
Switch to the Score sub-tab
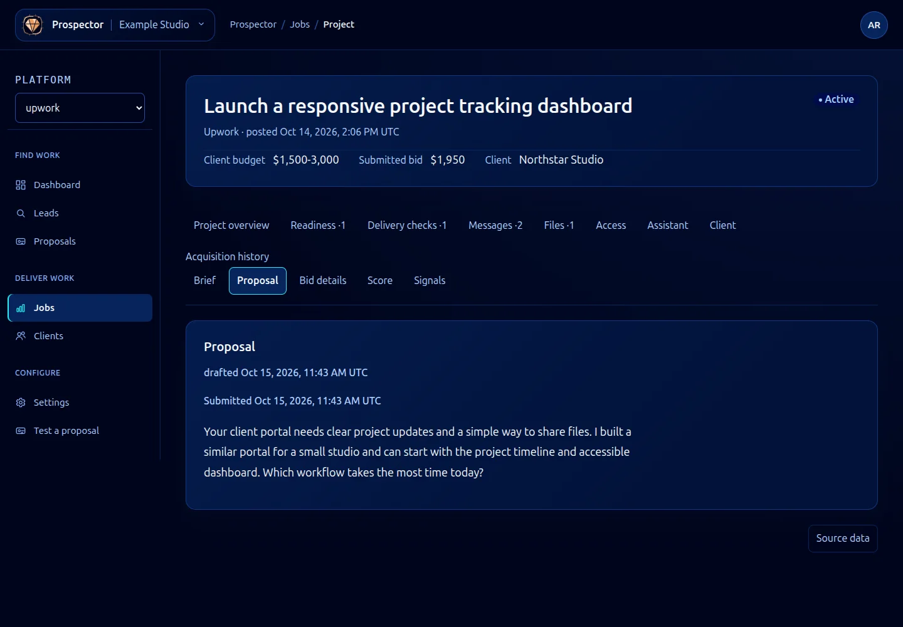point(380,280)
